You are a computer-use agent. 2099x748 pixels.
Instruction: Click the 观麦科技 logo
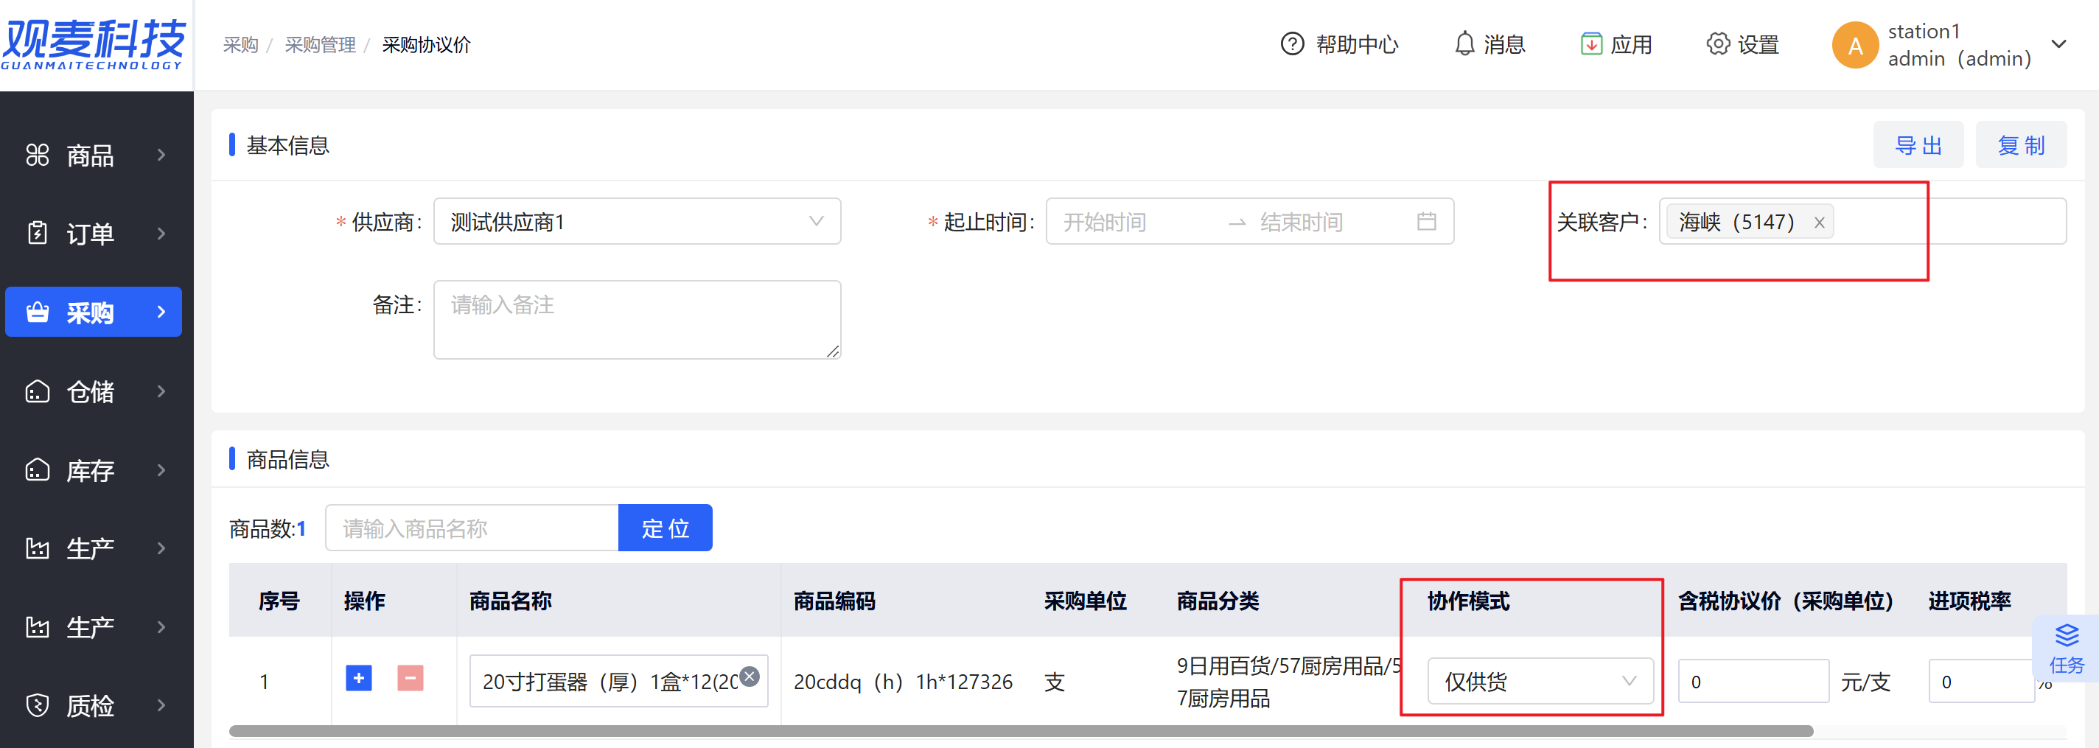(x=94, y=44)
